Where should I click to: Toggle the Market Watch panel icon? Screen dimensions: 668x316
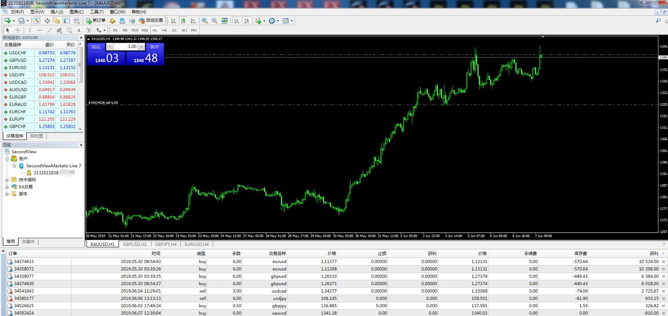pyautogui.click(x=37, y=20)
